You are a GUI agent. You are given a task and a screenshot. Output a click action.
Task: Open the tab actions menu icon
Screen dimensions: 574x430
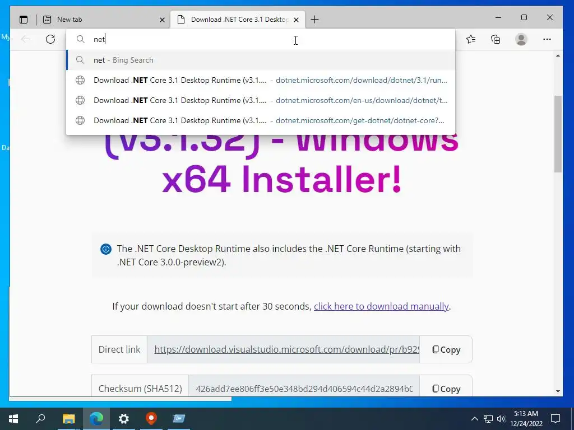coord(24,20)
